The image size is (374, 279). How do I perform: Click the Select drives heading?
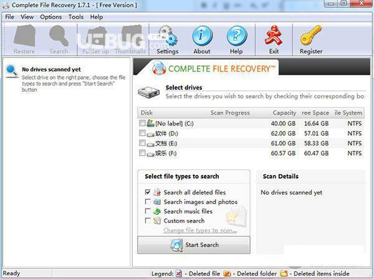pos(184,87)
